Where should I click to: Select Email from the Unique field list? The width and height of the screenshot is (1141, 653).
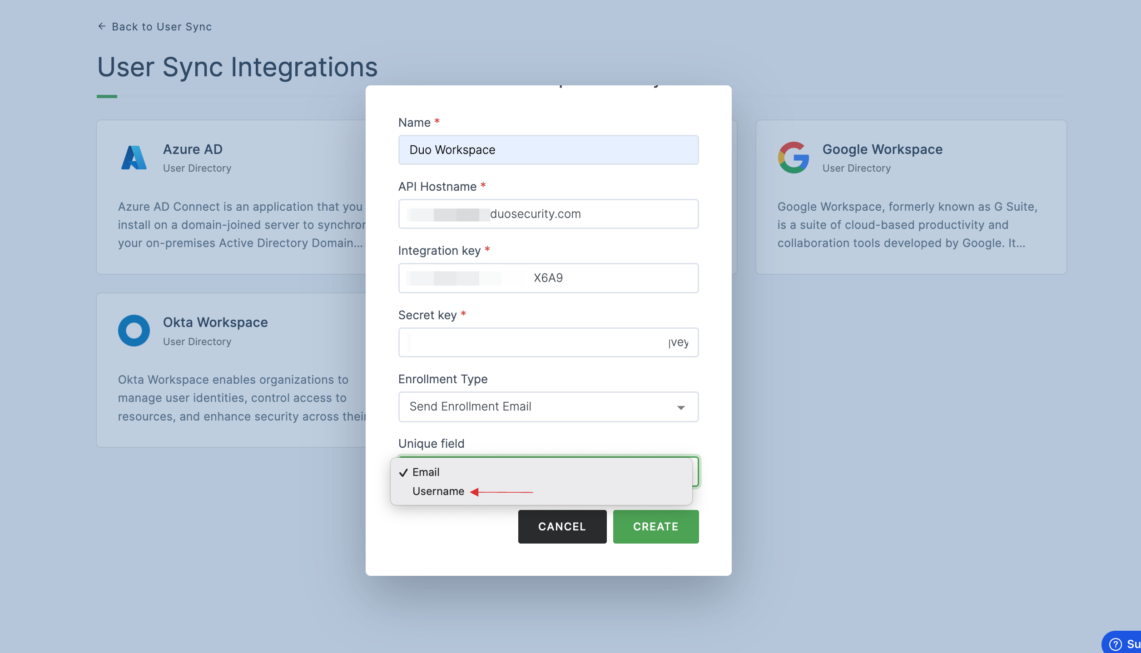point(541,472)
